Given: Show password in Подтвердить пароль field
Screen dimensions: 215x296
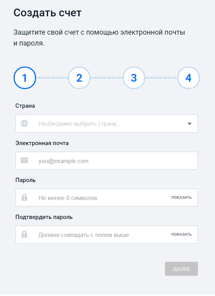Looking at the screenshot, I should [x=181, y=235].
